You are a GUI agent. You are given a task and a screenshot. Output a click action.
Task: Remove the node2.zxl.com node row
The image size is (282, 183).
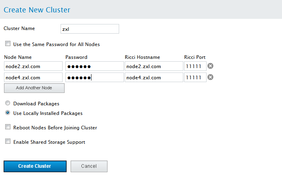[210, 66]
